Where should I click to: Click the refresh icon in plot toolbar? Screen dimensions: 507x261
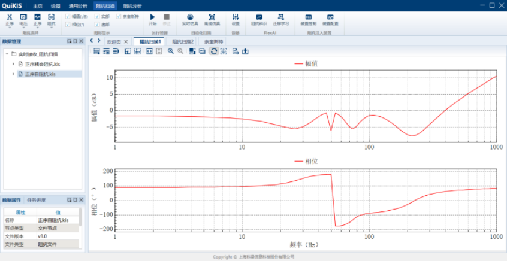tap(213, 51)
